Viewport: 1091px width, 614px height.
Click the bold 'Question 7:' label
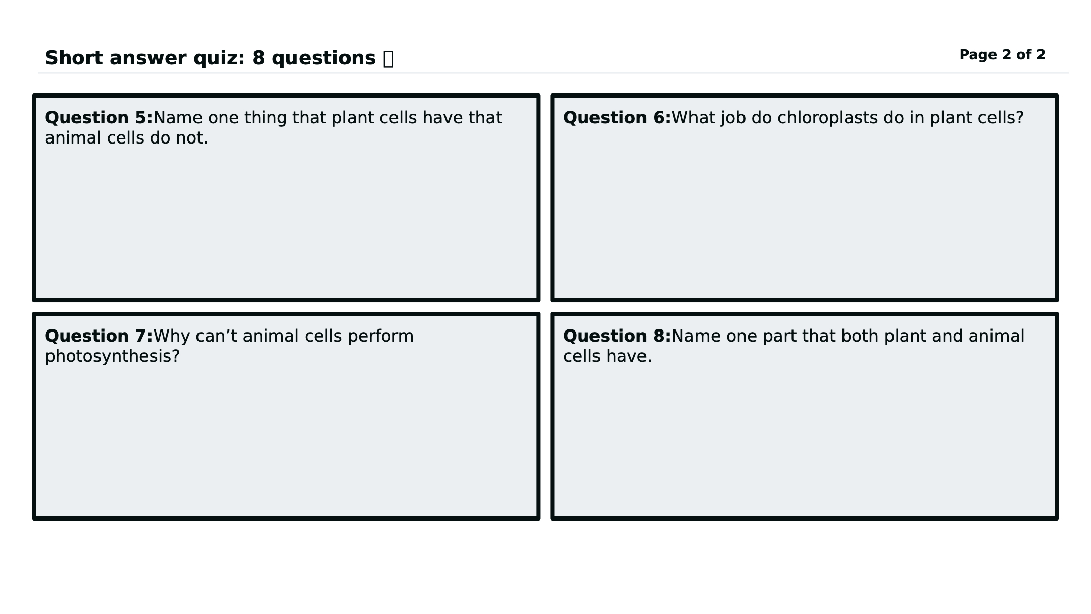coord(99,336)
